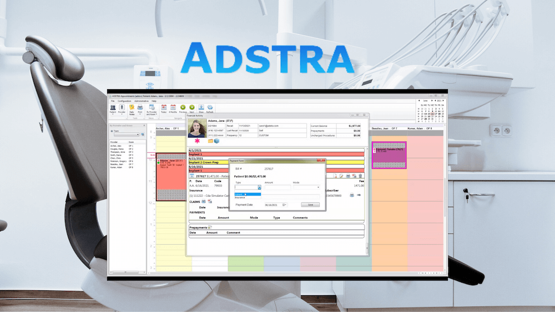Viewport: 555px width, 312px height.
Task: Open the Type dropdown in Payment Form
Action: click(x=259, y=187)
